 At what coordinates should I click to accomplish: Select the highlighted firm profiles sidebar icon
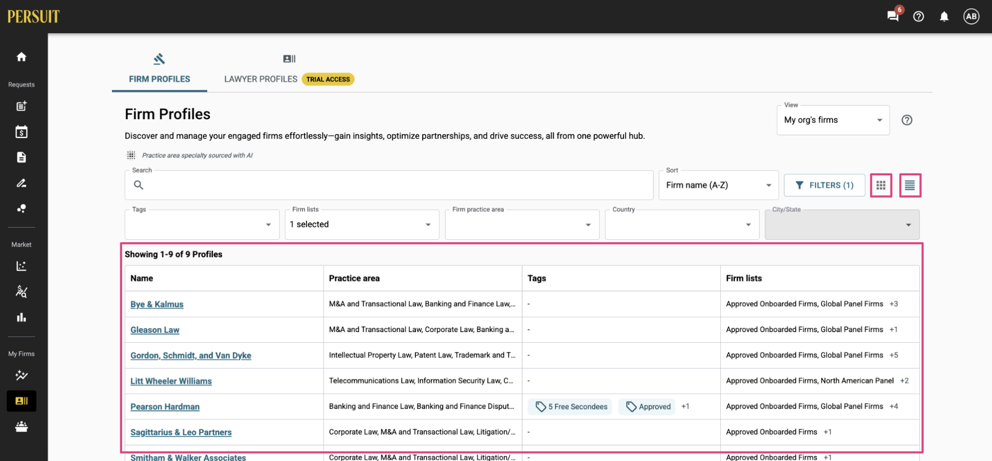pyautogui.click(x=22, y=401)
